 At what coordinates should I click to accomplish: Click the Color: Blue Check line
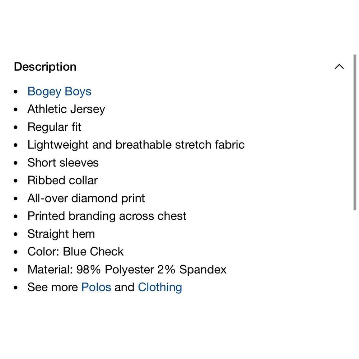click(75, 252)
